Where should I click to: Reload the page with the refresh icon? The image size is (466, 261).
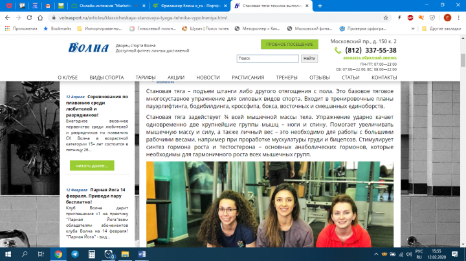click(29, 18)
